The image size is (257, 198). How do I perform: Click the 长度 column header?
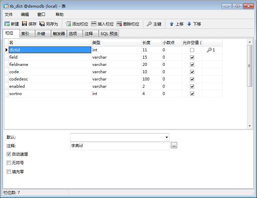tap(152, 43)
